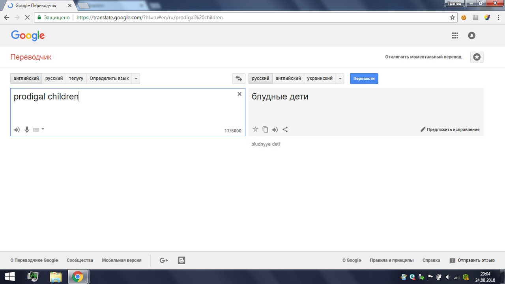The image size is (505, 284).
Task: Open the Windows Start menu
Action: point(9,277)
